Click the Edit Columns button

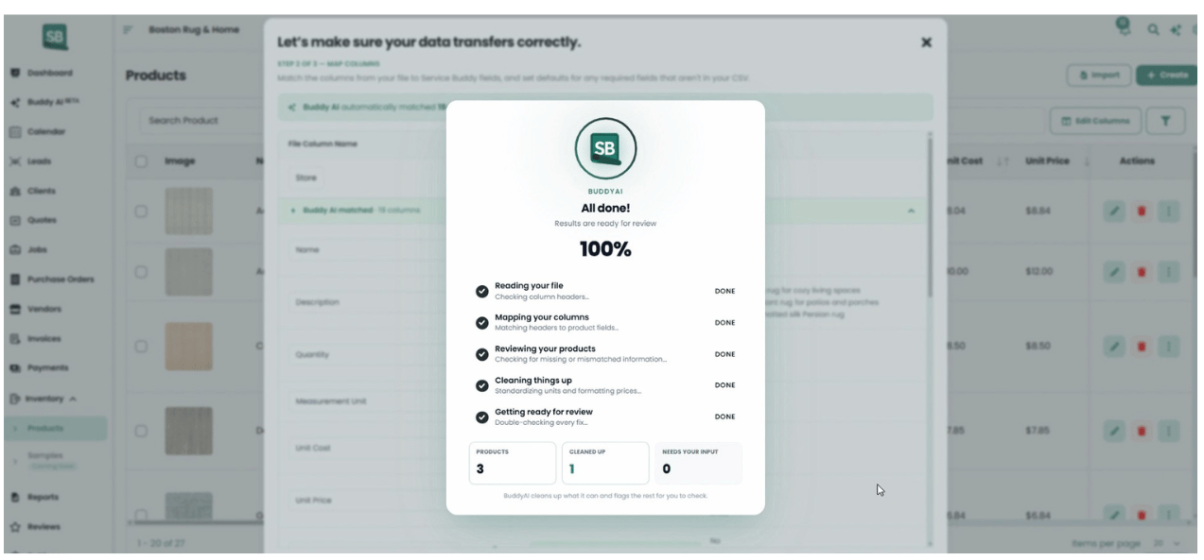(x=1094, y=121)
